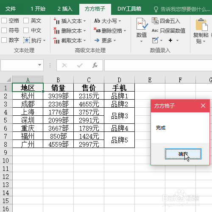
Task: Expand the 大小写 dropdown arrow
Action: click(x=120, y=21)
